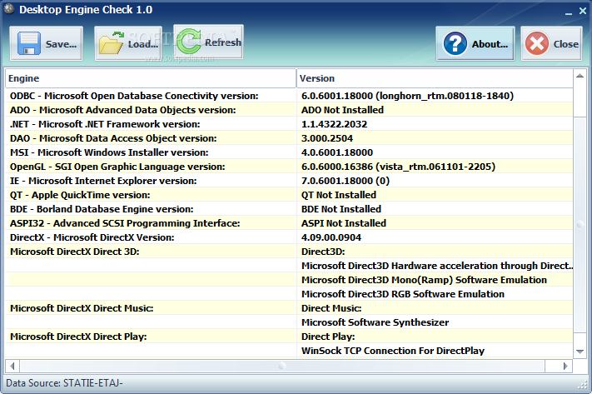Viewport: 592px width, 394px height.
Task: Click the 'BDE Not Installed' value
Action: [341, 209]
